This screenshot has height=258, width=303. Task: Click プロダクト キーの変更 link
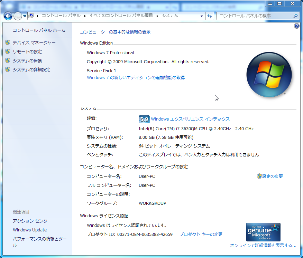pyautogui.click(x=201, y=234)
